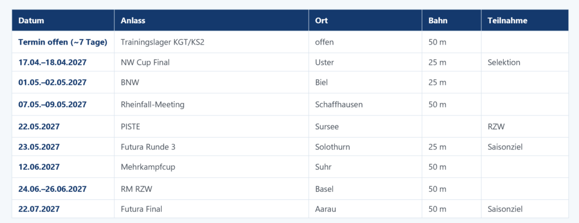Select the Futura Runde 3 event
Viewport: 579px width, 223px height.
pos(148,147)
